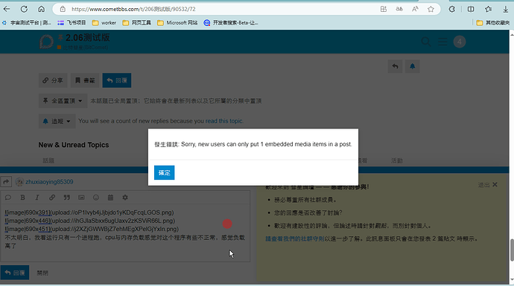Open the Microsoft 网站 bookmarks folder

point(177,22)
